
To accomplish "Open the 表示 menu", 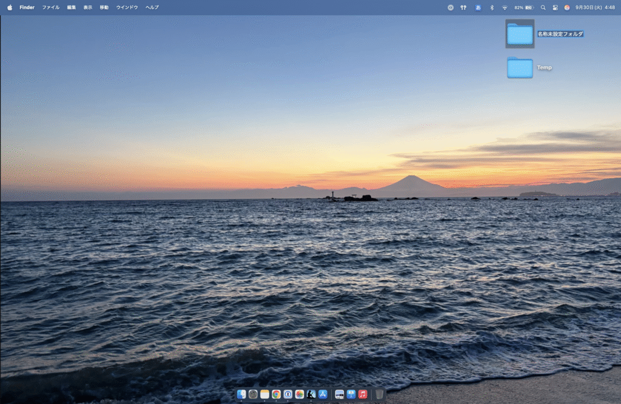I will coord(88,7).
